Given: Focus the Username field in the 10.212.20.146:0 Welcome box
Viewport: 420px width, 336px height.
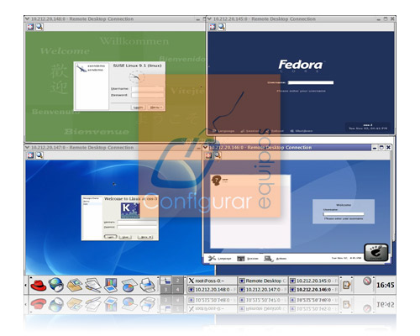Looking at the screenshot, I should 344,214.
